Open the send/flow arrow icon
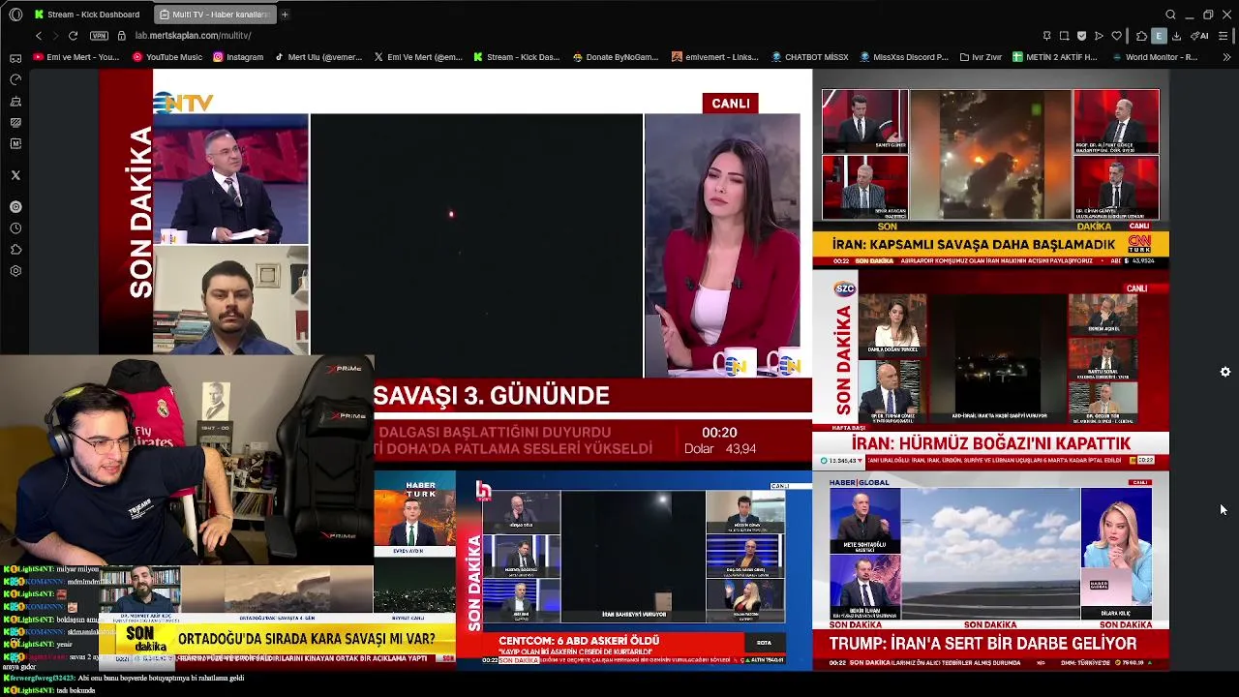 point(1099,36)
